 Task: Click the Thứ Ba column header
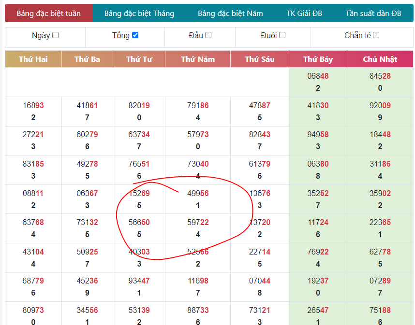pyautogui.click(x=87, y=59)
